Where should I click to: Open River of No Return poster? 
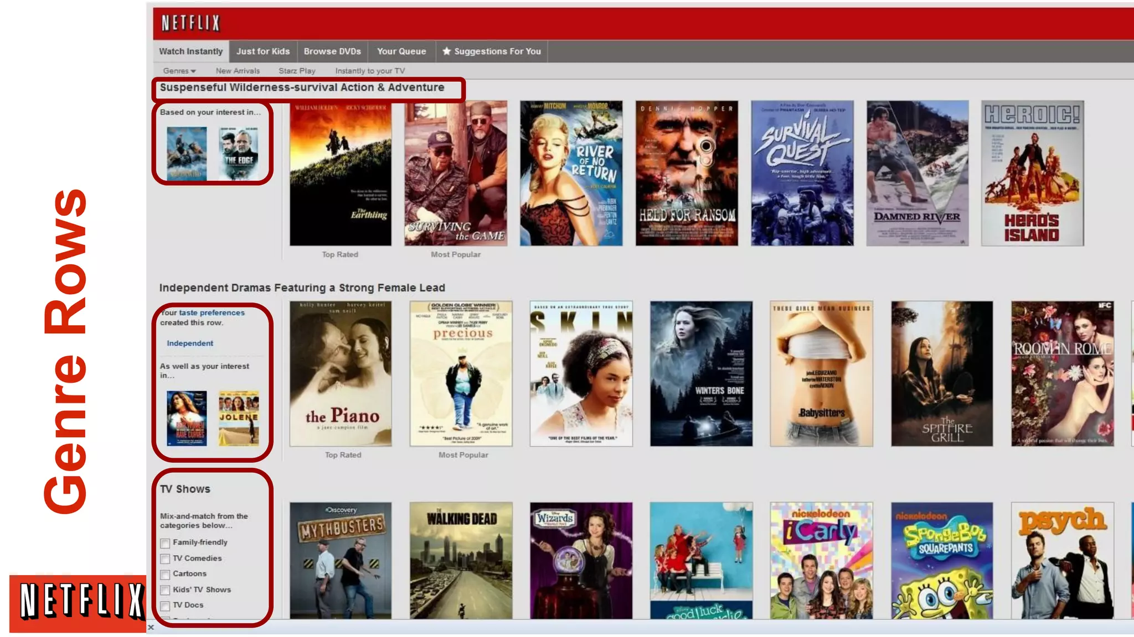pos(571,173)
